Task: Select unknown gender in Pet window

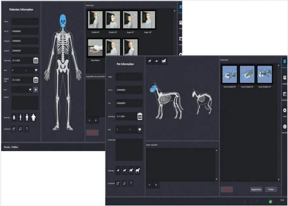Action: [x=131, y=183]
